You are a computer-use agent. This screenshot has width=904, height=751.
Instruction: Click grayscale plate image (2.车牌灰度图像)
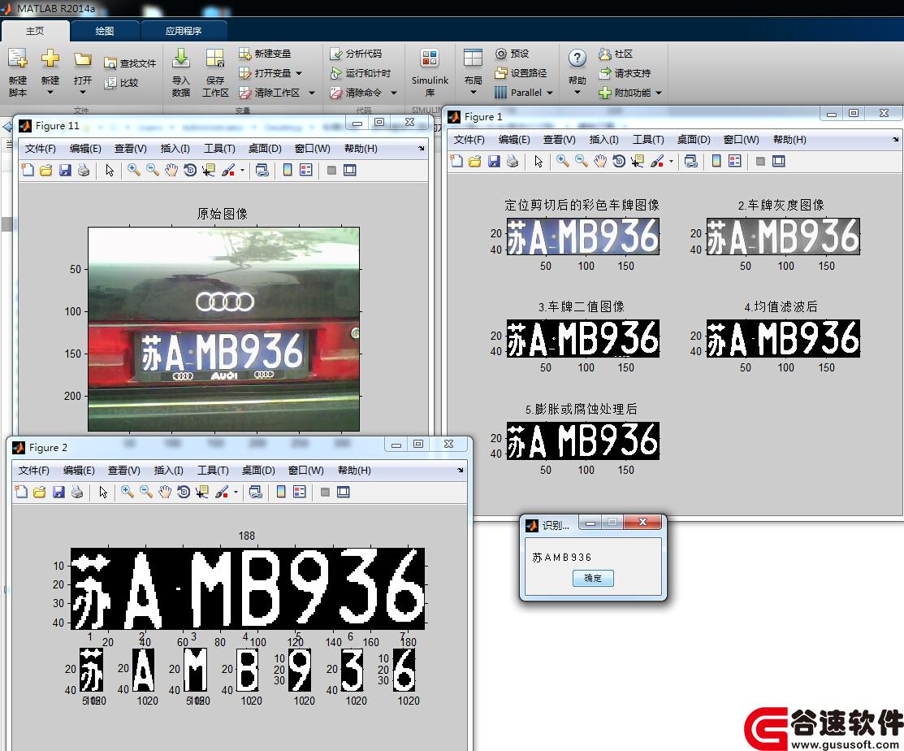pos(783,237)
